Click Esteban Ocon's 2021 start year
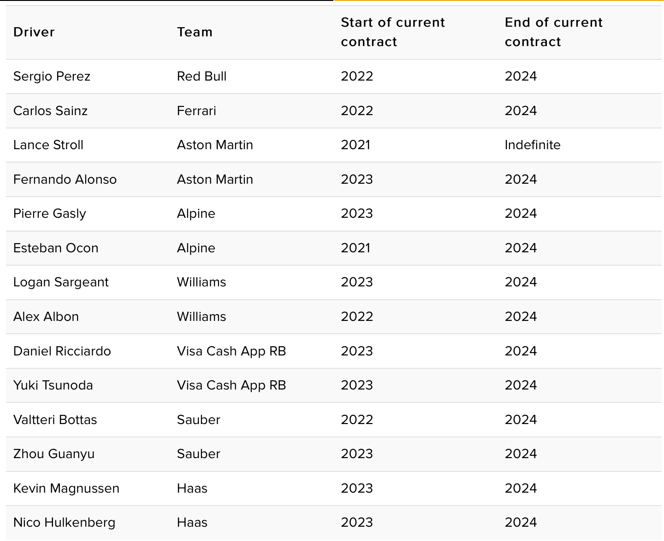Viewport: 664px width, 541px height. pyautogui.click(x=356, y=248)
